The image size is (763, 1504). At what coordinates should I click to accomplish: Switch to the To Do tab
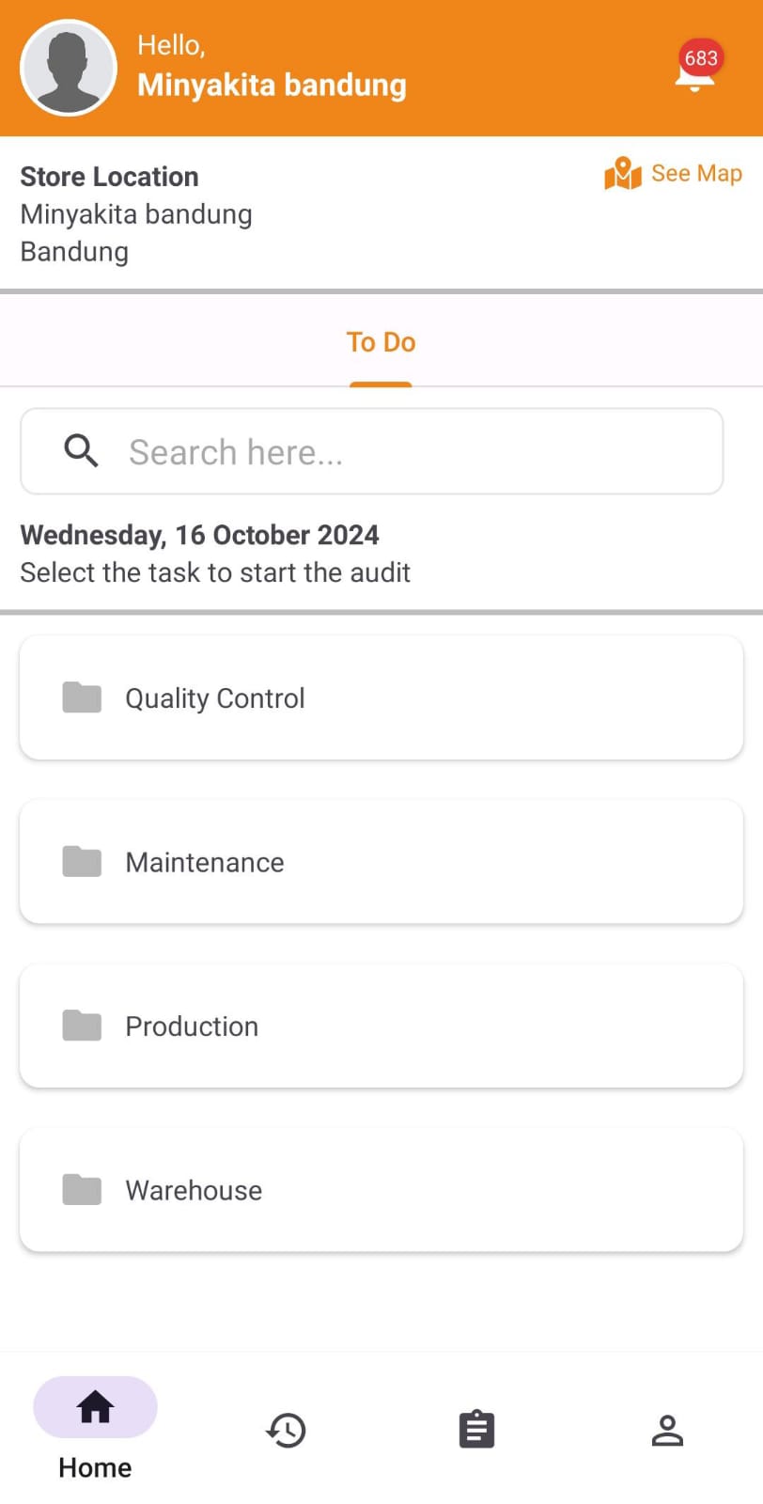(x=381, y=342)
